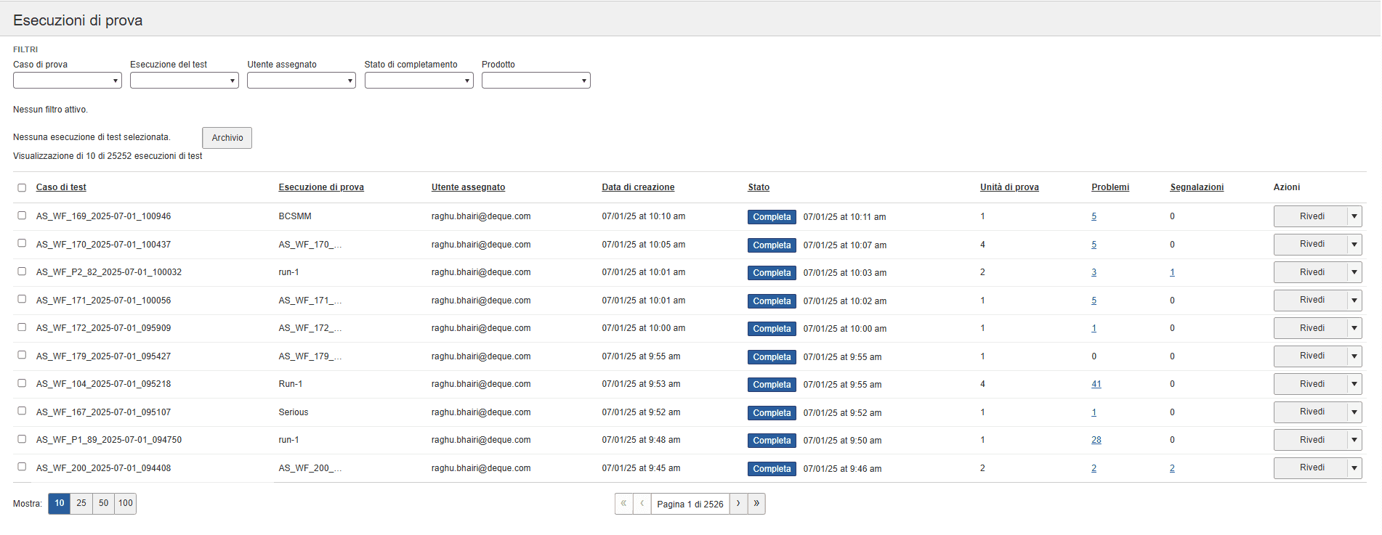Check the box for AS_WF_170_2025-07-01_100437

[22, 243]
